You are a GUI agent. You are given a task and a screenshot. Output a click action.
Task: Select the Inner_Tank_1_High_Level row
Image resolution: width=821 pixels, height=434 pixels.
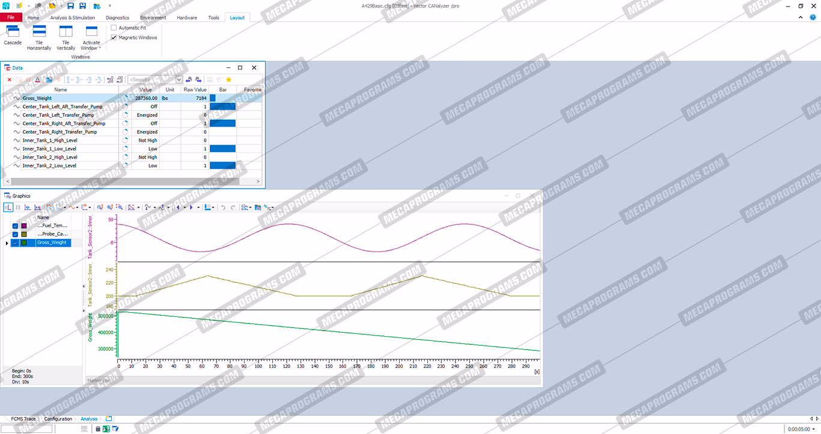click(x=133, y=140)
